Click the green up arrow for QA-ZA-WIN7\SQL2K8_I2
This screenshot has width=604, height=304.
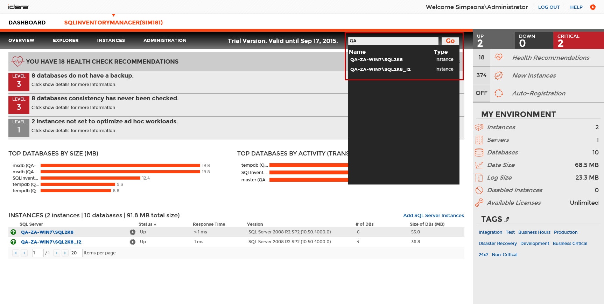(13, 242)
